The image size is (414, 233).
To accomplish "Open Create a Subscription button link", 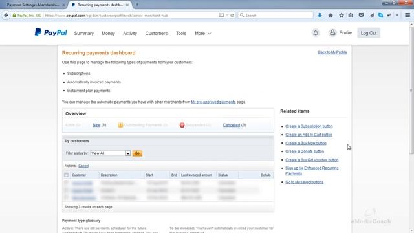I will click(x=309, y=126).
